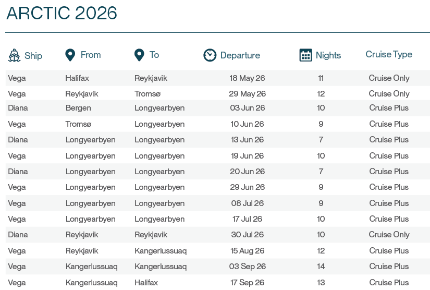Viewport: 430px width, 290px height.
Task: Select the 08 Jul 26 departure
Action: [x=247, y=203]
